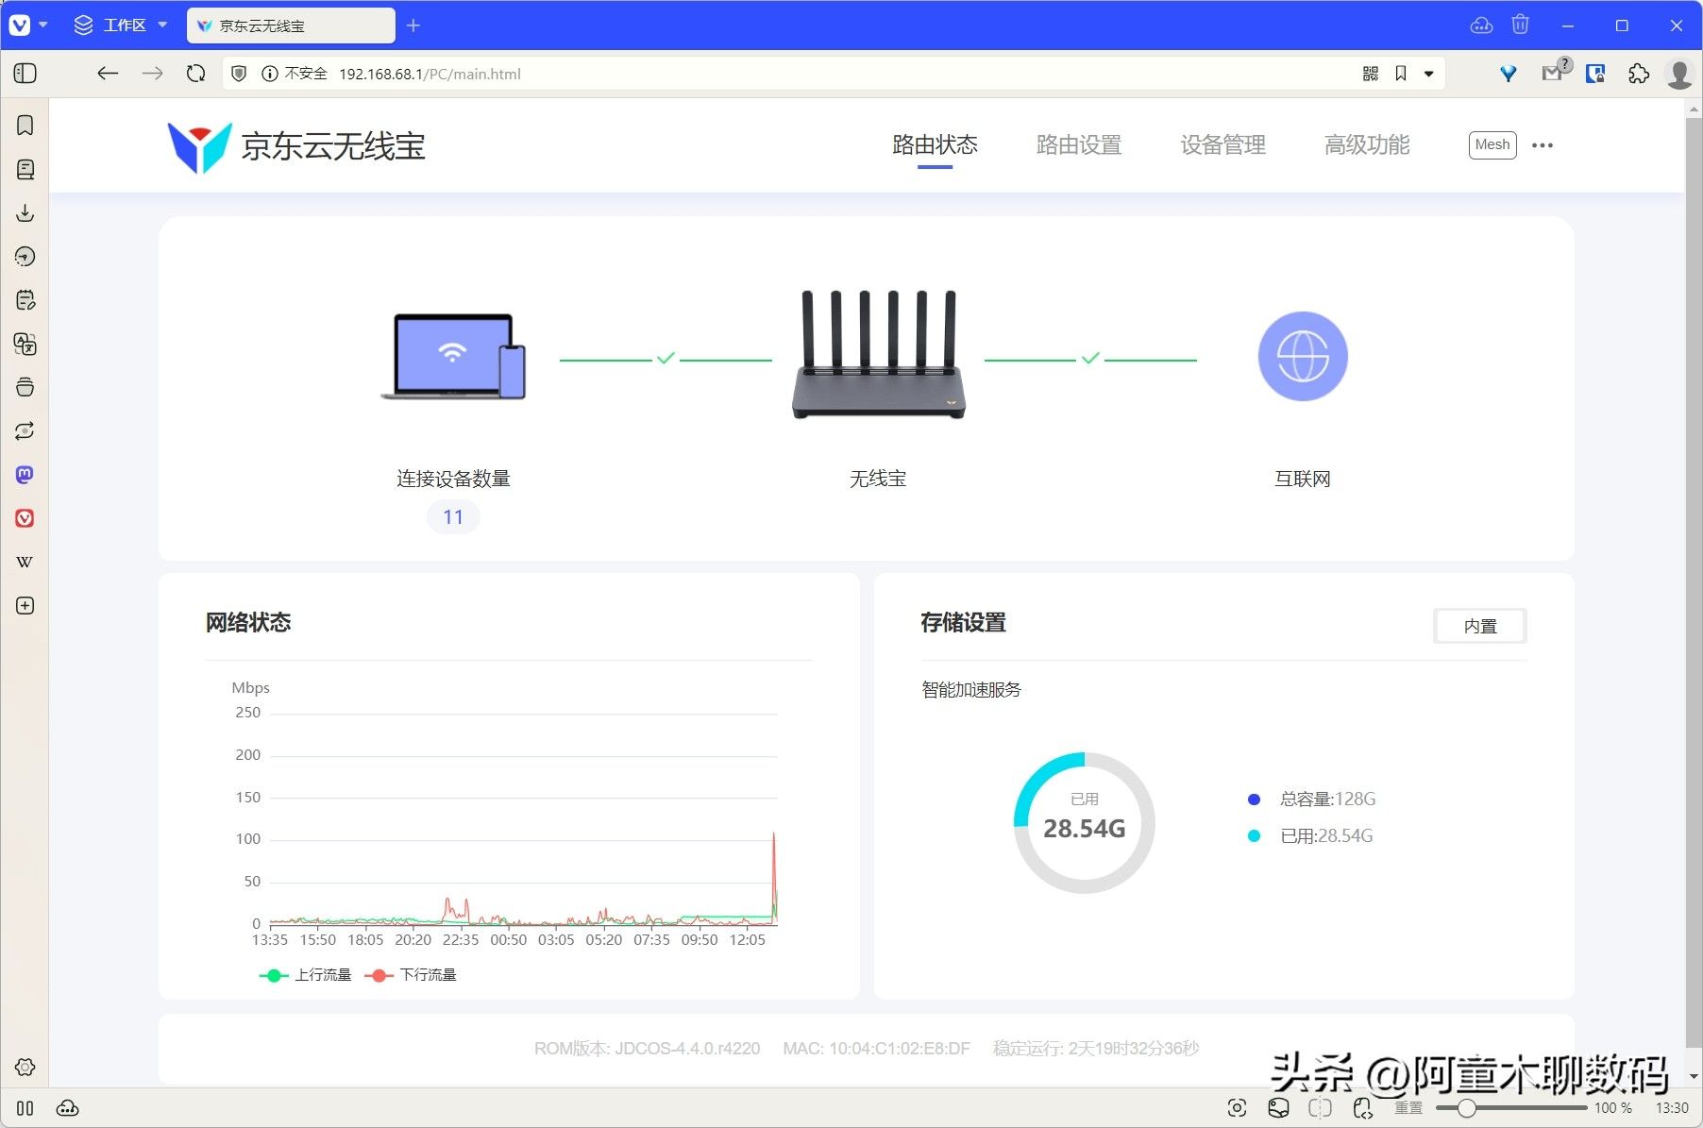This screenshot has width=1703, height=1128.
Task: Click the storage usage ring chart
Action: tap(1084, 823)
